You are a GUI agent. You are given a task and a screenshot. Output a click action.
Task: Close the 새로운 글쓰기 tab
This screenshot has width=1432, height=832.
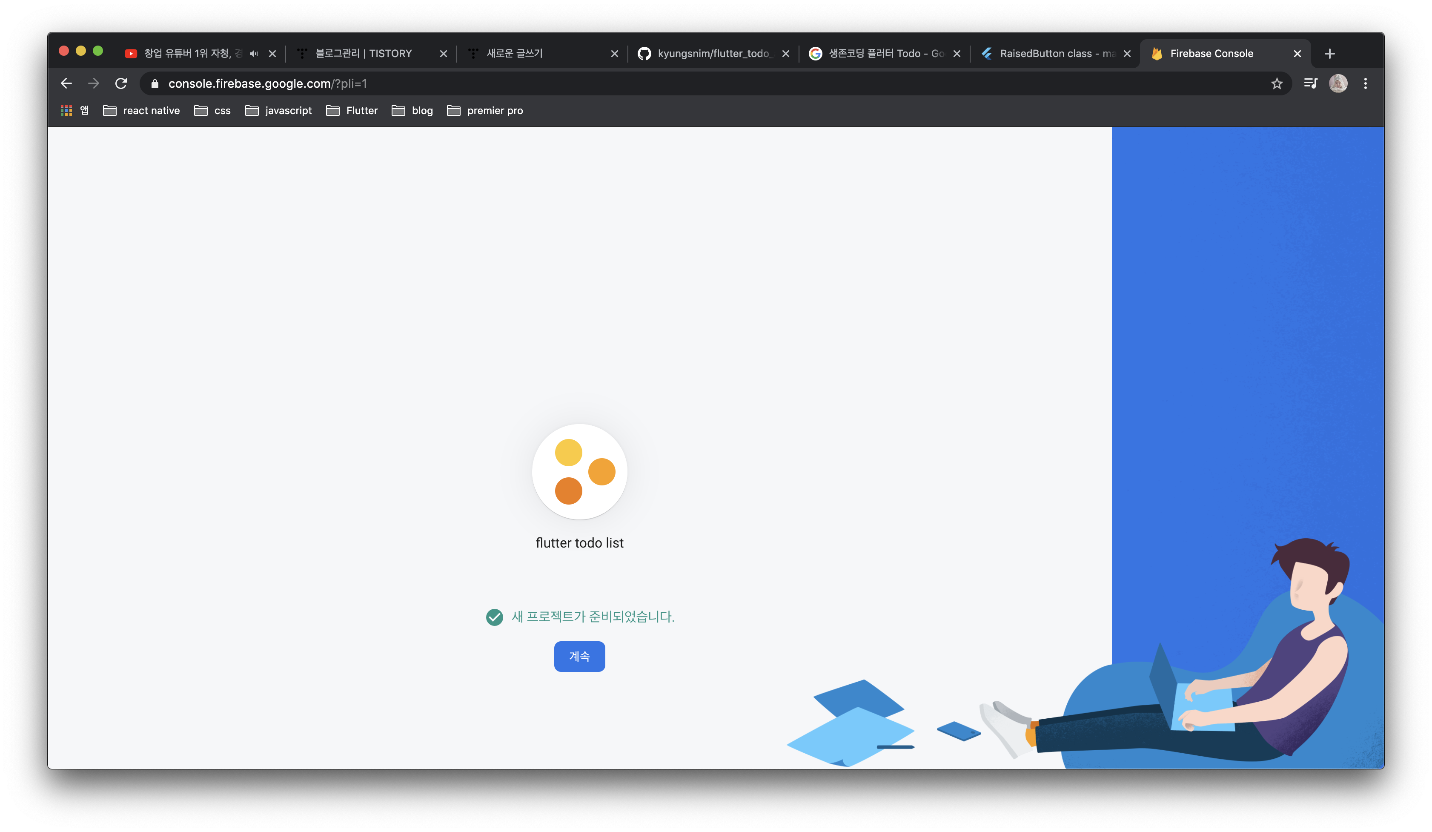[614, 53]
